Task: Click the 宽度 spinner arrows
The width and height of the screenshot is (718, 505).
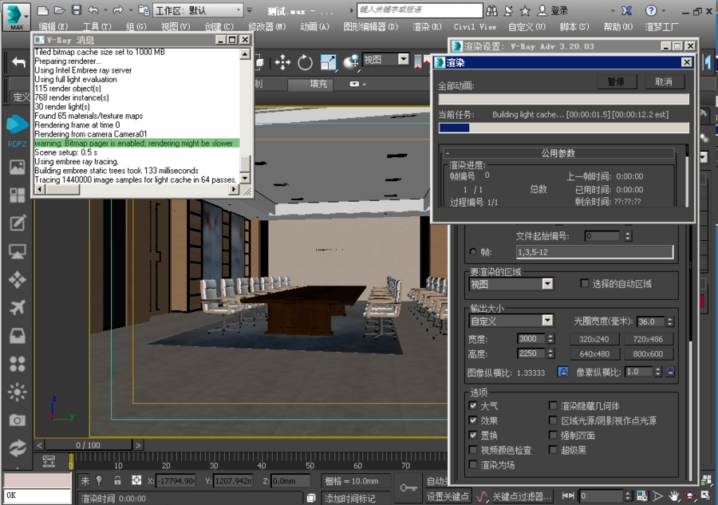Action: [550, 339]
